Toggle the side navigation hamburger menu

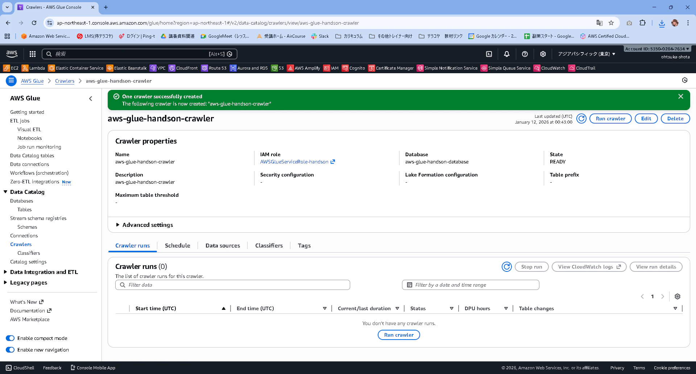11,81
